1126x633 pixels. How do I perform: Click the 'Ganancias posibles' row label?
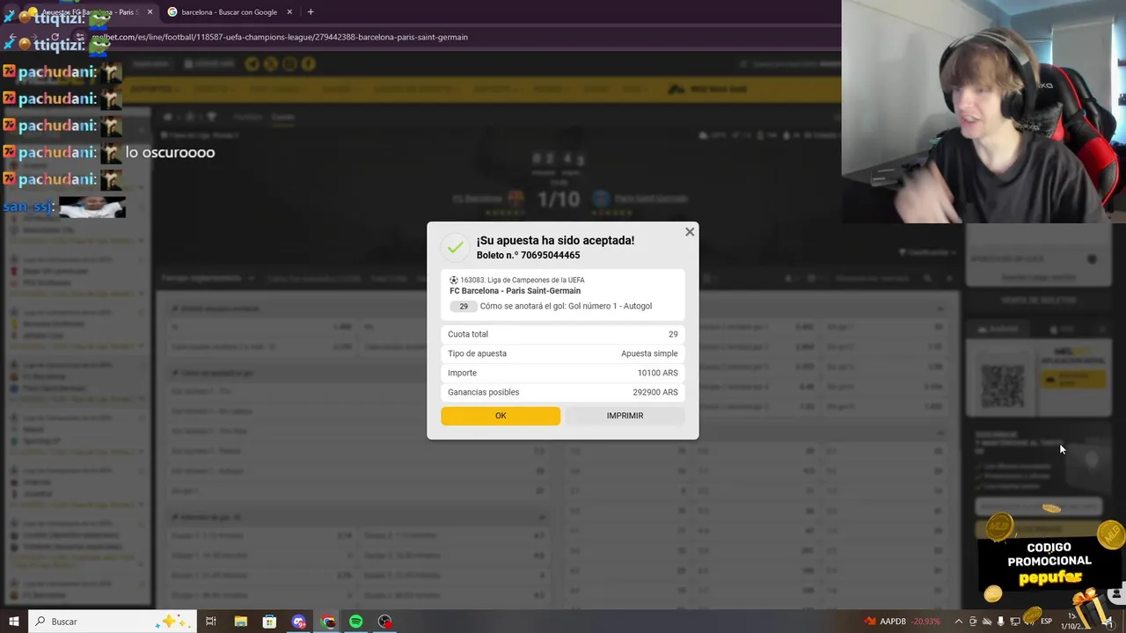click(483, 392)
